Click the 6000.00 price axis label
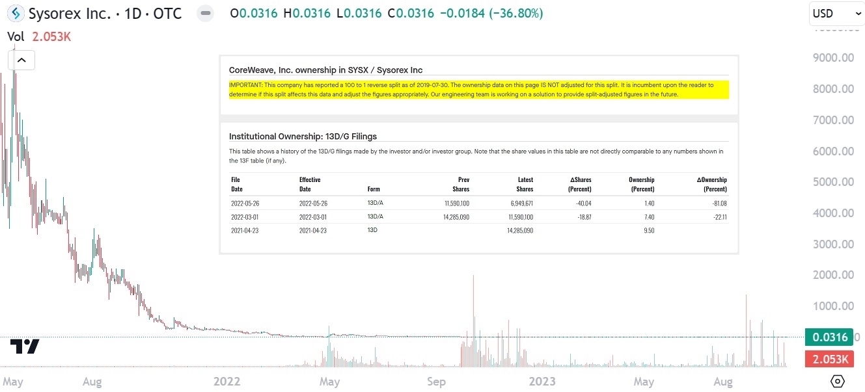The height and width of the screenshot is (392, 865). (x=834, y=151)
